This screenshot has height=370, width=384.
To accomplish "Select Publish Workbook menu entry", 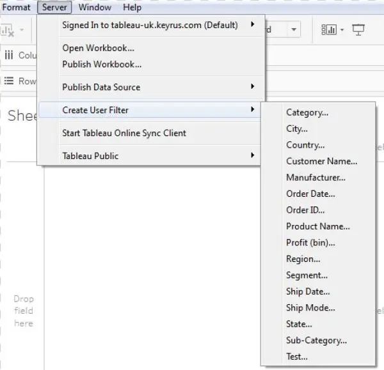I will coord(149,65).
